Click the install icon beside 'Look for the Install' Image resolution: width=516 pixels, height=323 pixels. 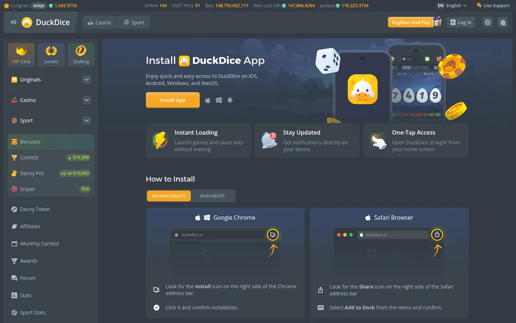157,290
